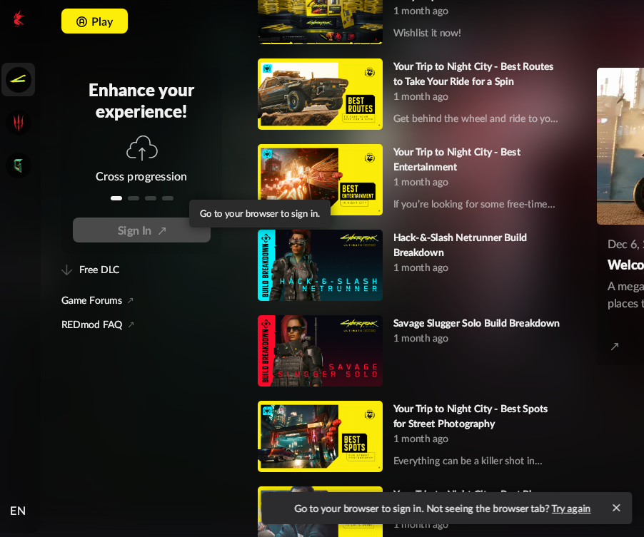Image resolution: width=644 pixels, height=537 pixels.
Task: Dismiss the browser sign-in notification
Action: click(x=616, y=508)
